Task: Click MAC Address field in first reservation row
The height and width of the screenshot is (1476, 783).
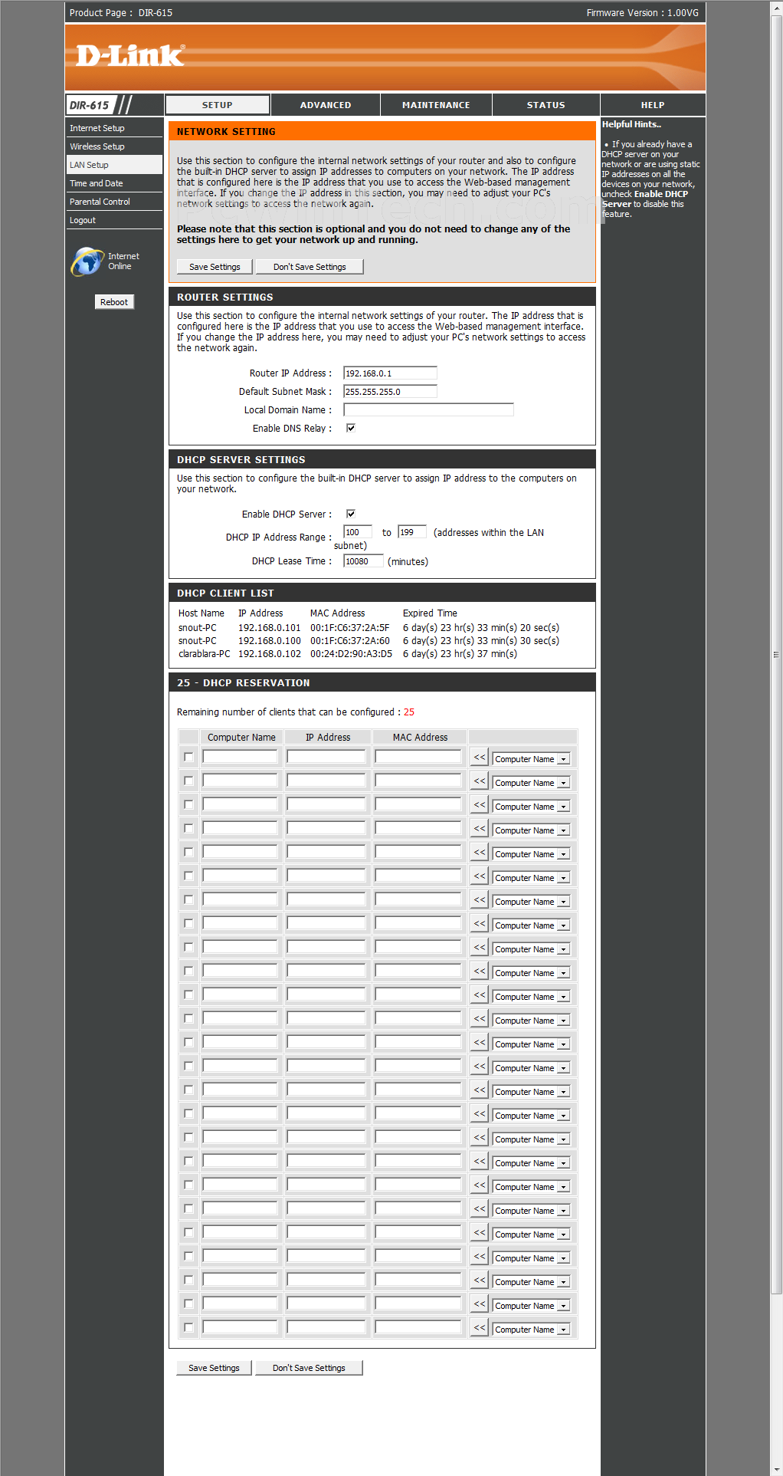Action: (x=418, y=757)
